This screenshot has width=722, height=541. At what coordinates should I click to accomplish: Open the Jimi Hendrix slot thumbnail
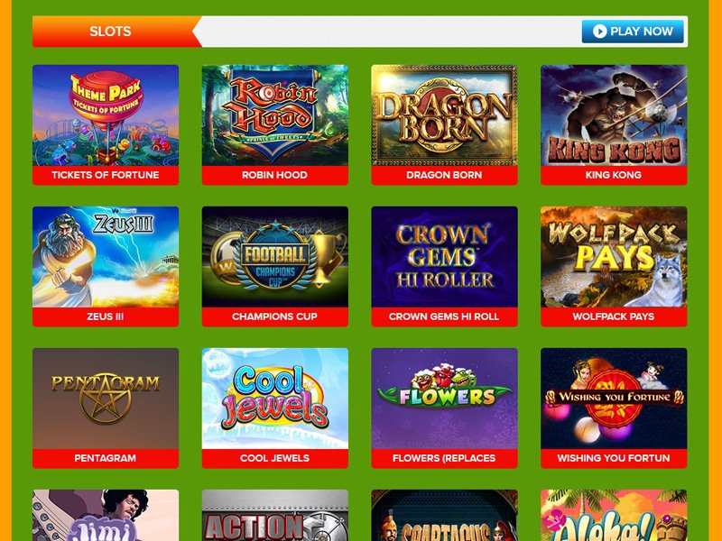click(106, 515)
